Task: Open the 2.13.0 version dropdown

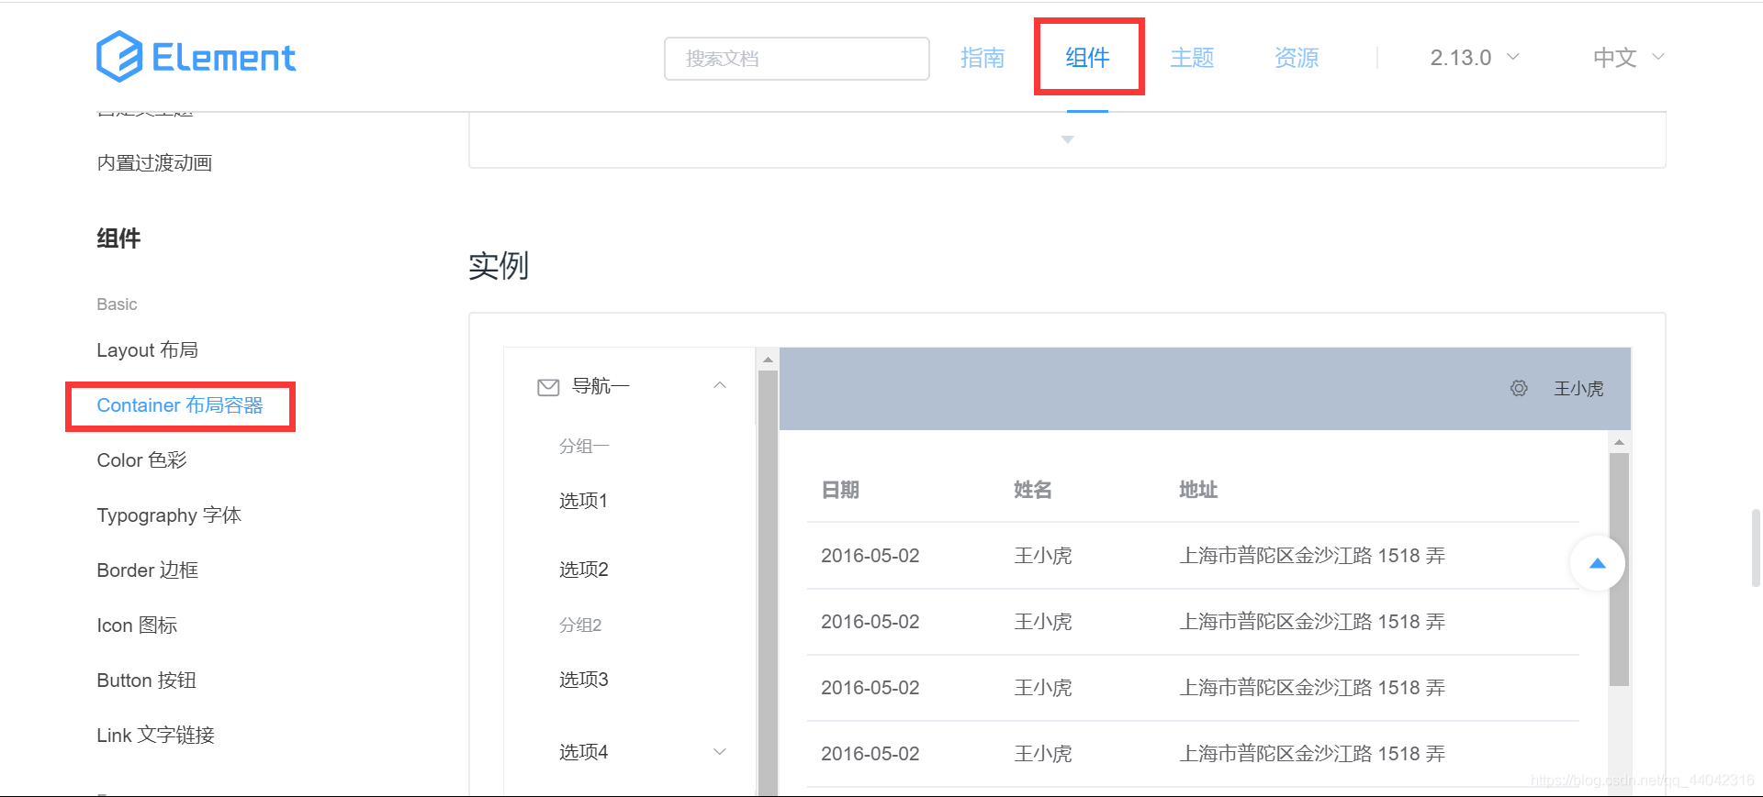Action: click(x=1474, y=58)
